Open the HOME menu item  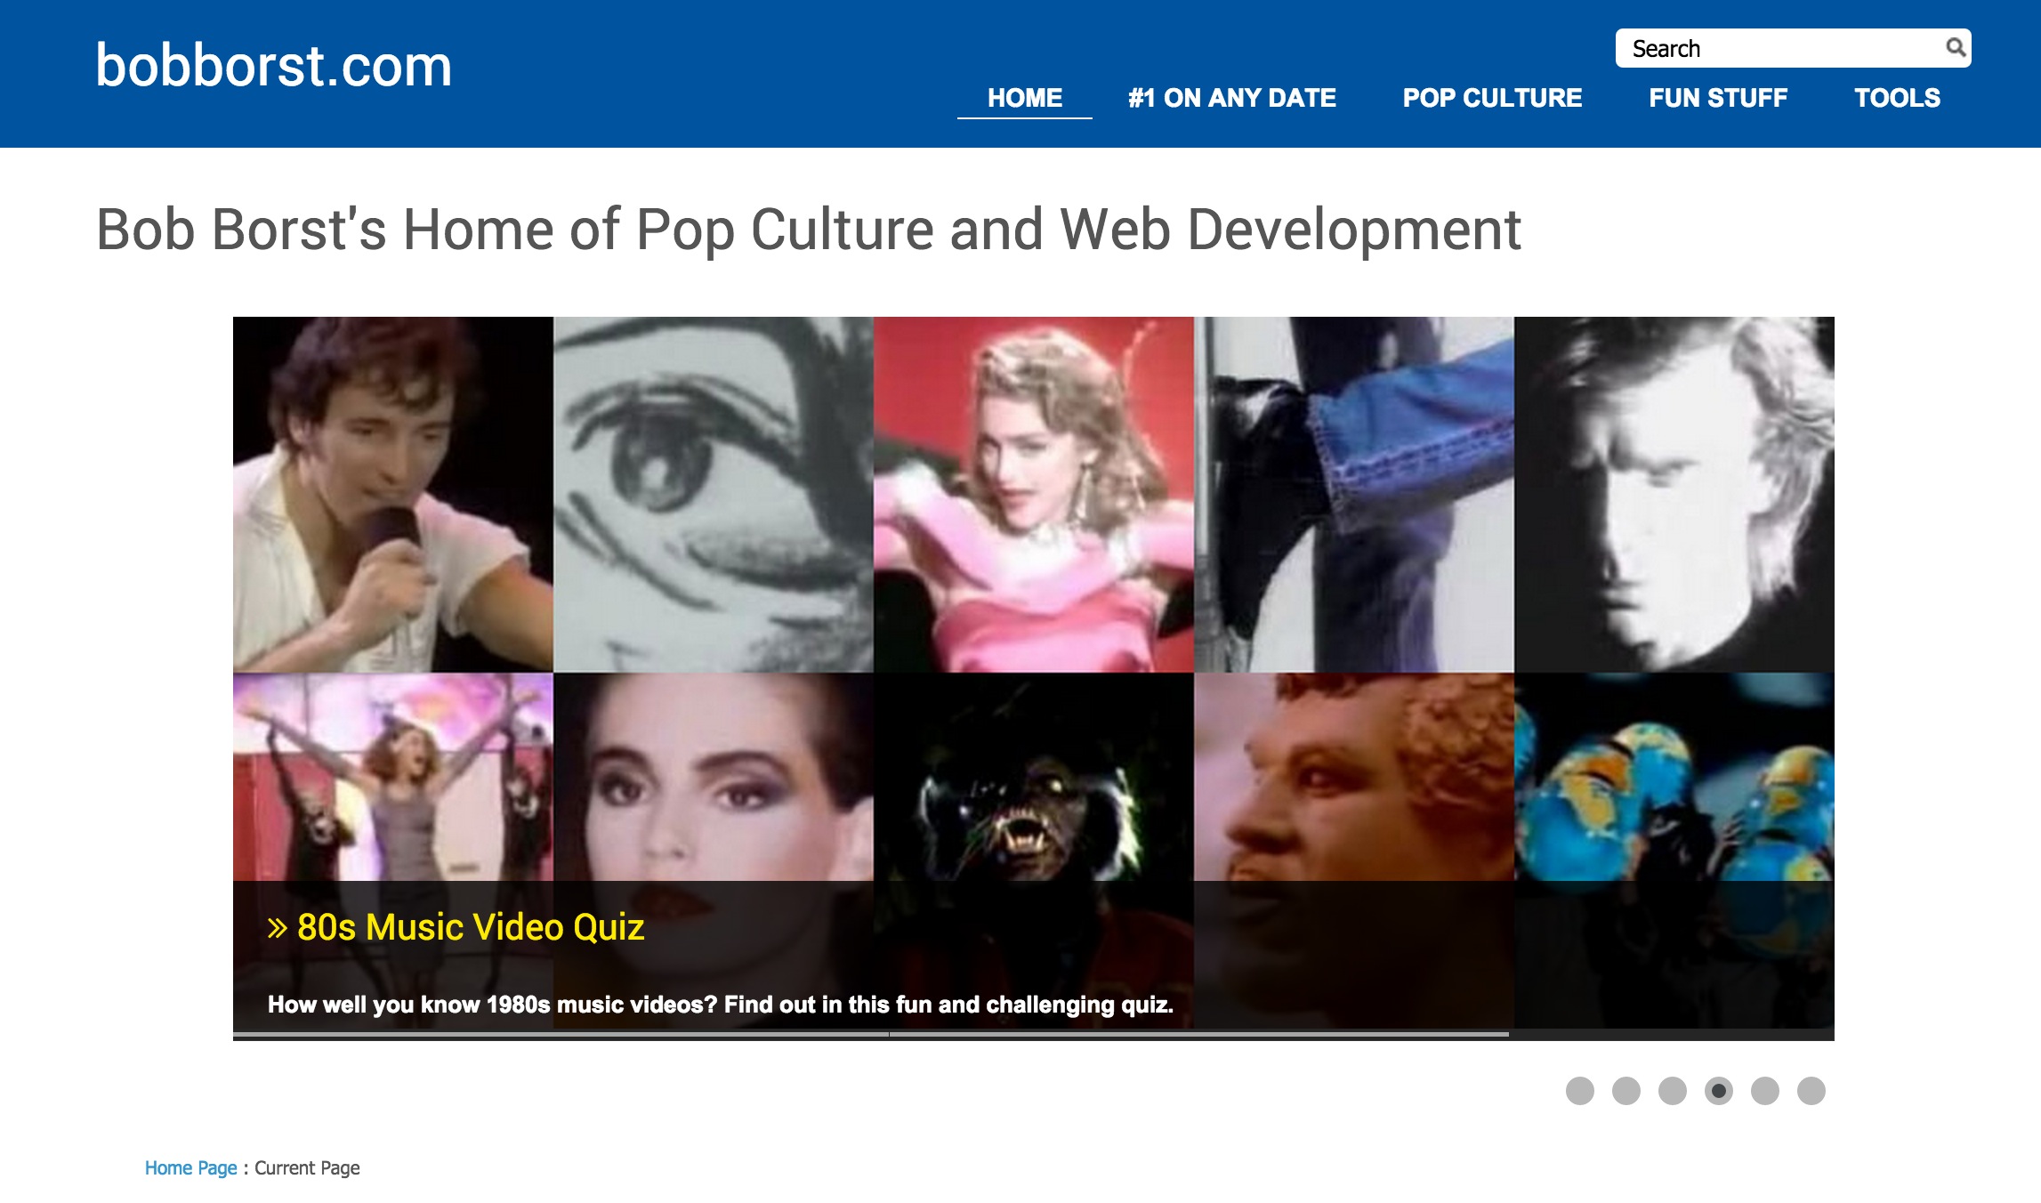click(x=1025, y=98)
